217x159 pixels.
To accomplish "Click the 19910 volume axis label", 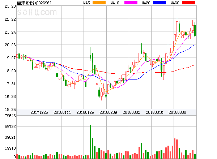I will tap(10, 148).
